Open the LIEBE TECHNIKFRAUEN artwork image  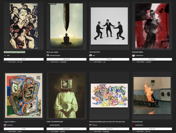tap(67, 95)
